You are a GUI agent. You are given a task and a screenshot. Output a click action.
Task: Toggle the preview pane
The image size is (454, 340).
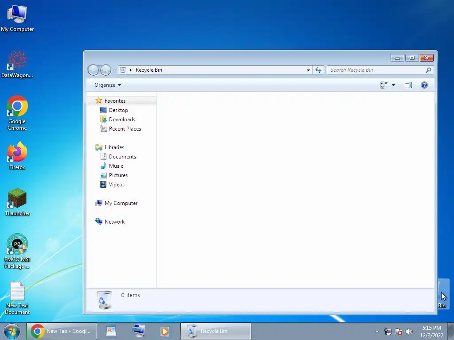pyautogui.click(x=408, y=85)
